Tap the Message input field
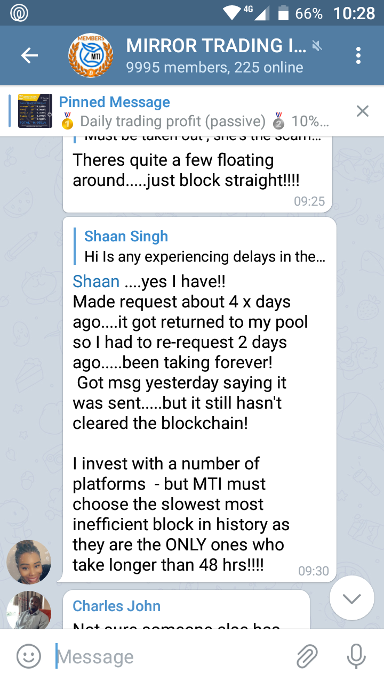384x682 pixels. coord(171,656)
